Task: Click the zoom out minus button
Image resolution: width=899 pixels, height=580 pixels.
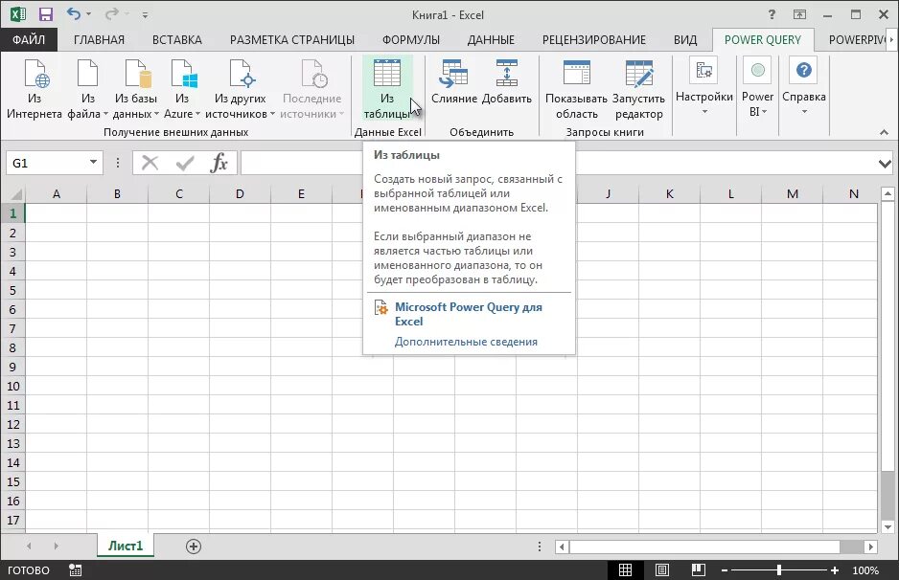Action: pos(725,570)
